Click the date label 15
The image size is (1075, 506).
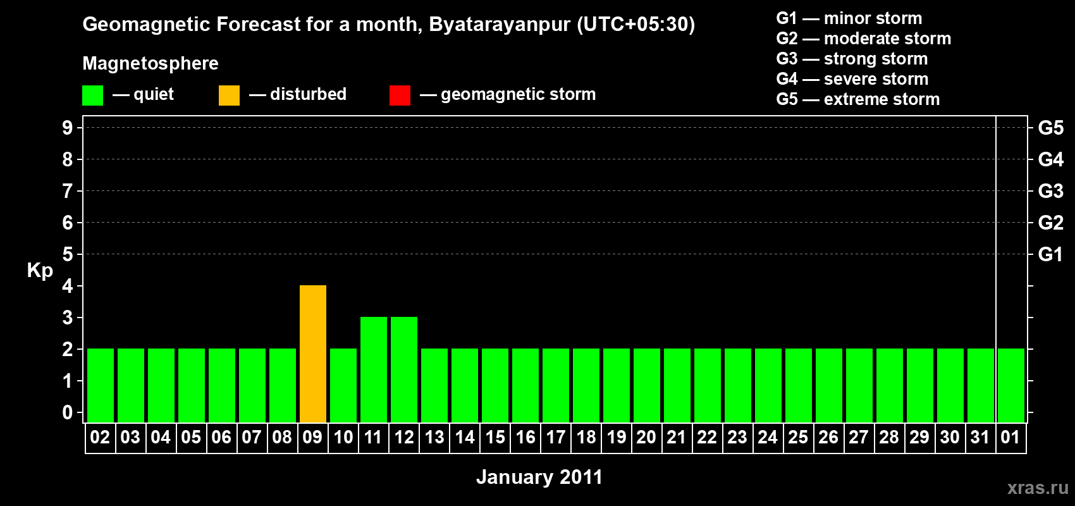pyautogui.click(x=494, y=437)
